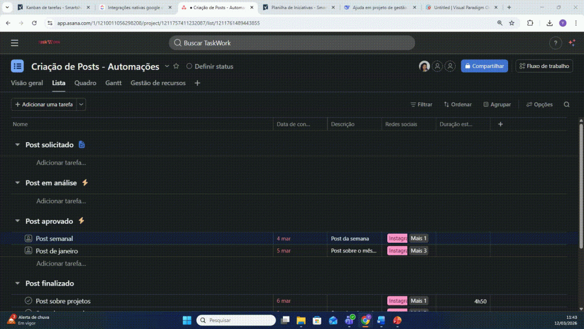Open the Filtrar button
The width and height of the screenshot is (584, 329).
click(x=421, y=105)
